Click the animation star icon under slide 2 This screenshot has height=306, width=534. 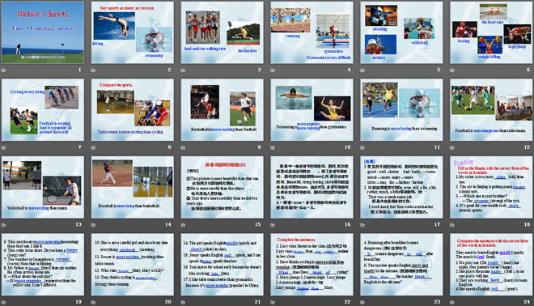93,70
